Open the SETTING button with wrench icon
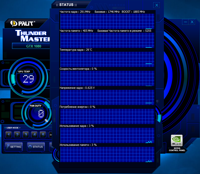Screen dimensions: 200x174 14,147
